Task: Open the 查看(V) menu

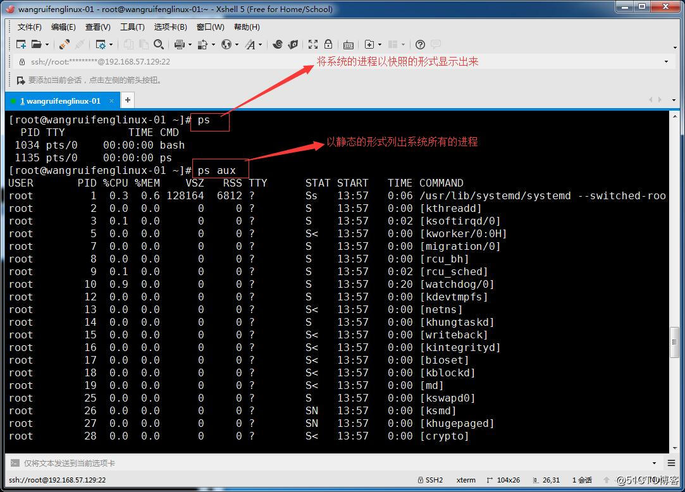Action: click(98, 27)
